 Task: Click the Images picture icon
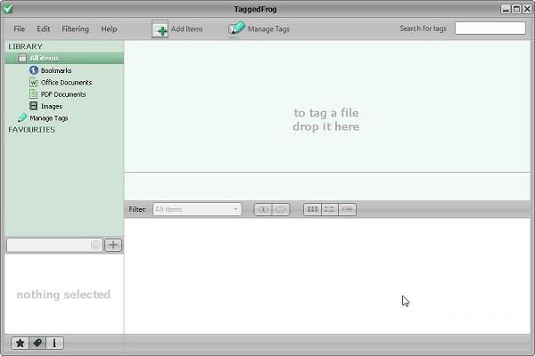(34, 106)
